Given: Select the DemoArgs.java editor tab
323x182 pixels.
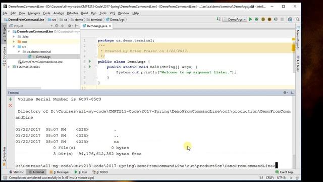Looking at the screenshot, I should 97,26.
